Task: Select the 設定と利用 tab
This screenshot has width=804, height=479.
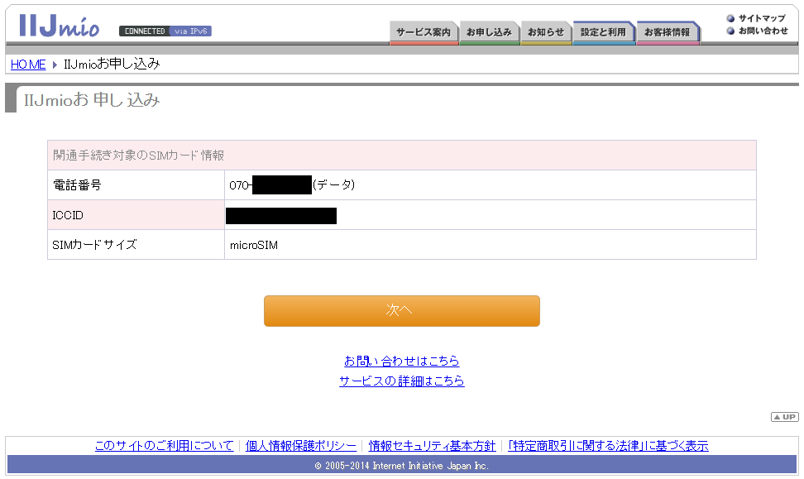Action: [x=604, y=32]
